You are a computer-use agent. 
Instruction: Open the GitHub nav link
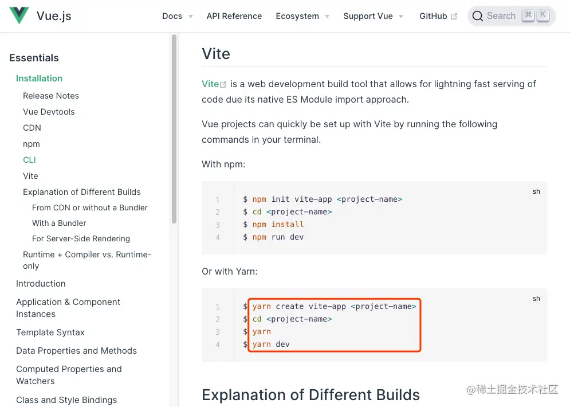pyautogui.click(x=433, y=16)
